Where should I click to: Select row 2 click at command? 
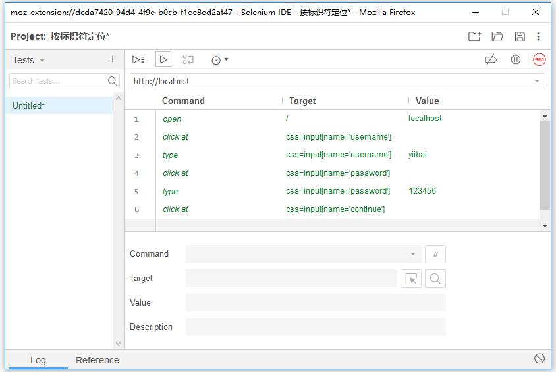[x=332, y=137]
